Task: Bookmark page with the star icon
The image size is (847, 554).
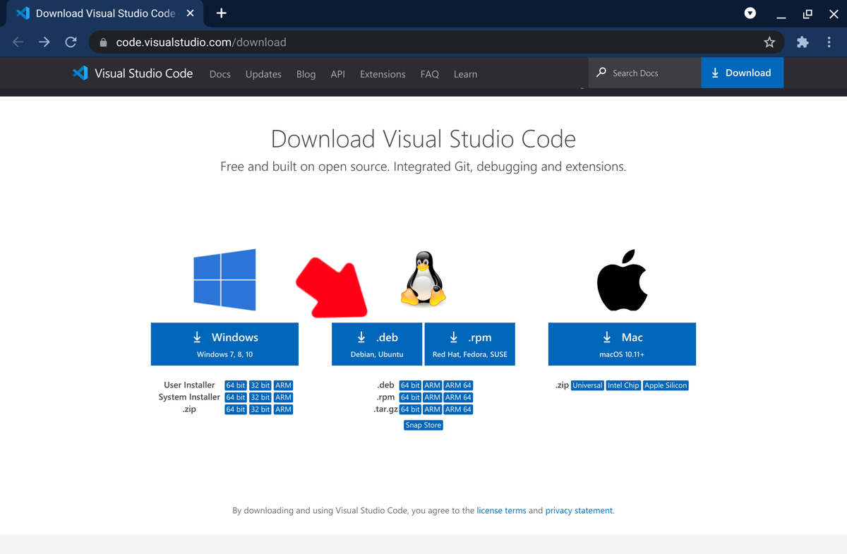Action: click(x=769, y=42)
